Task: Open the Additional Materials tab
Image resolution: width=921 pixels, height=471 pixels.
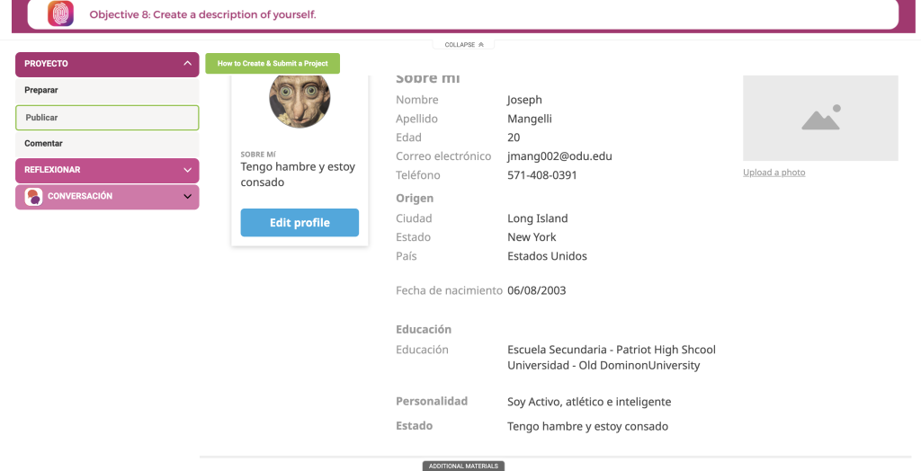Action: pyautogui.click(x=463, y=466)
